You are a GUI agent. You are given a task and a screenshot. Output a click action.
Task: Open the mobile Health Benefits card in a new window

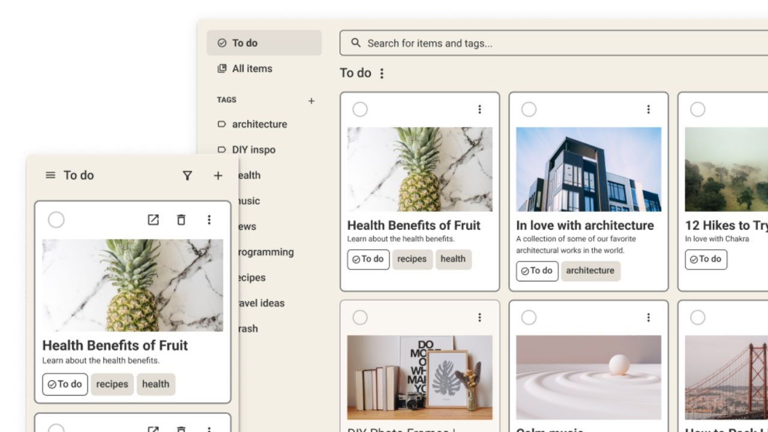click(153, 220)
